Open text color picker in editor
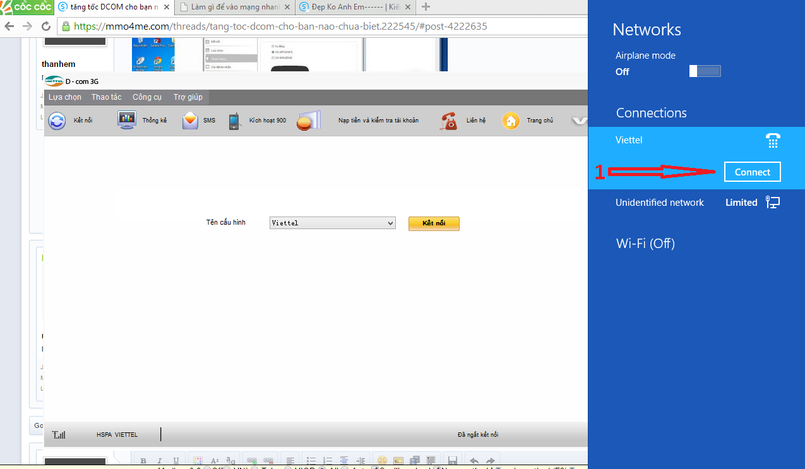 pos(198,461)
